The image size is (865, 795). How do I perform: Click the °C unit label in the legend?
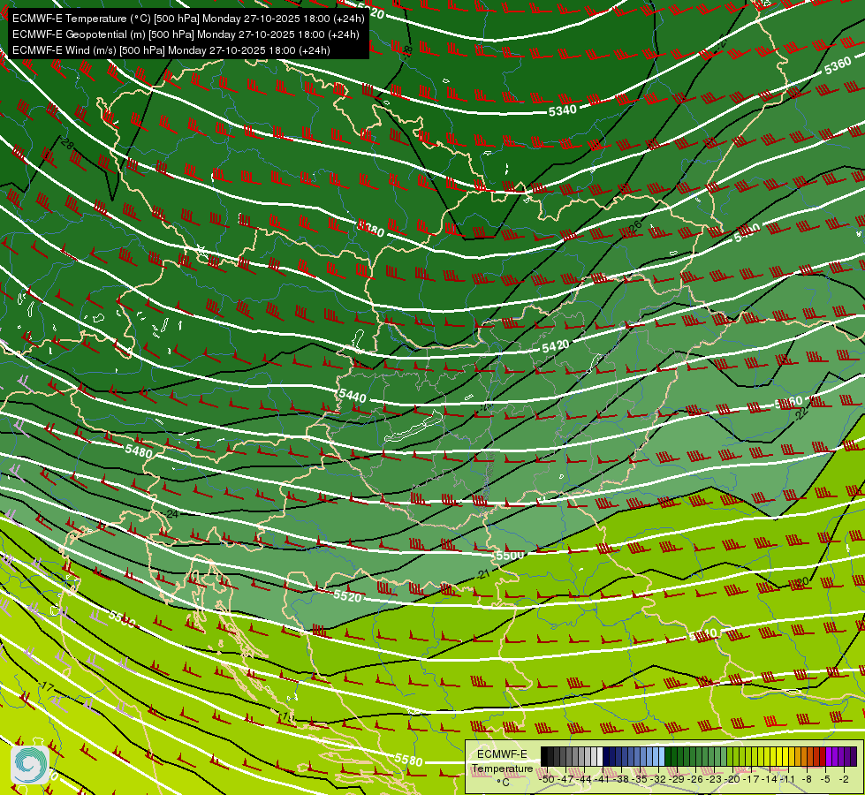[503, 783]
